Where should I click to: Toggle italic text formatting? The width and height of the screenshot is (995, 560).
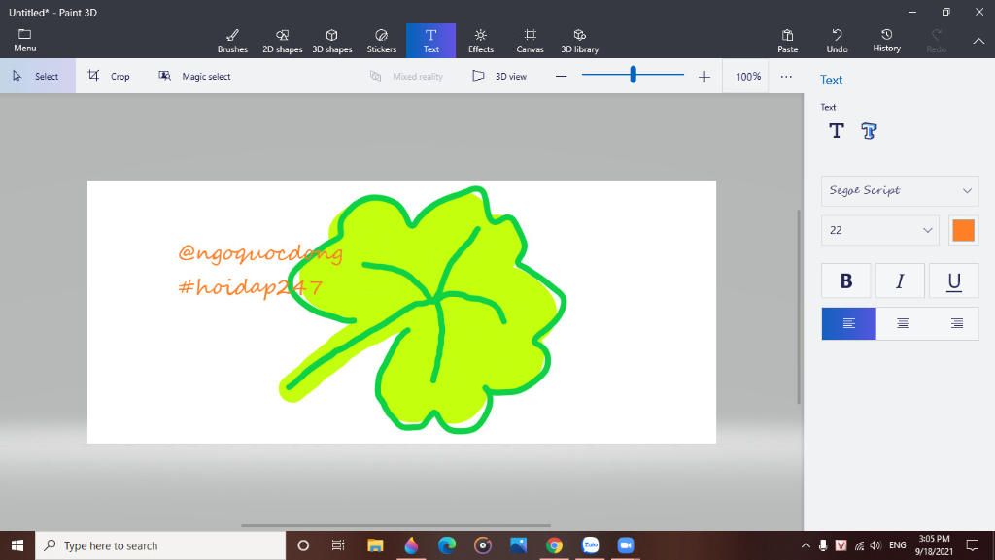[x=900, y=280]
